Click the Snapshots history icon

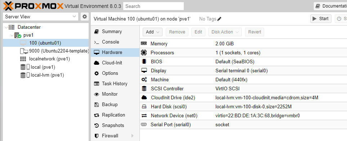click(x=97, y=126)
